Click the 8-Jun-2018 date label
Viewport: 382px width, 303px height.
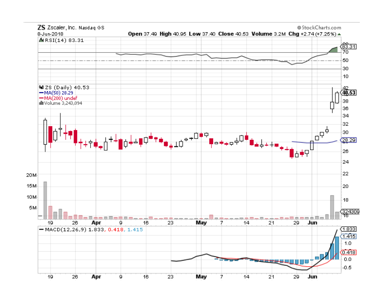tap(50, 34)
